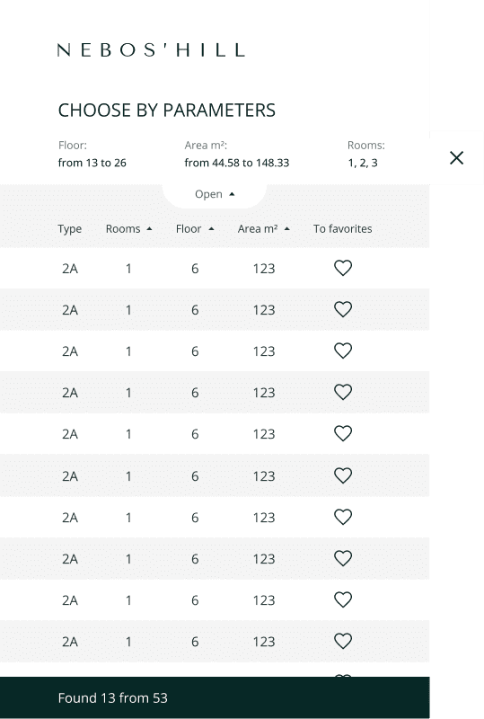Click heart icon in second table row

coord(343,309)
